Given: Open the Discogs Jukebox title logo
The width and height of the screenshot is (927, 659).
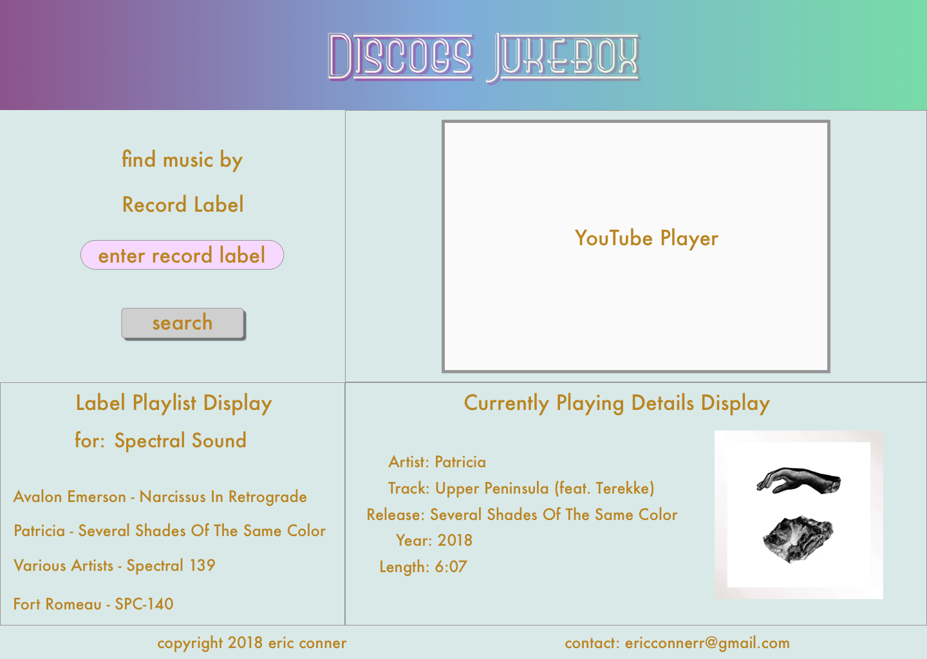Looking at the screenshot, I should tap(483, 58).
